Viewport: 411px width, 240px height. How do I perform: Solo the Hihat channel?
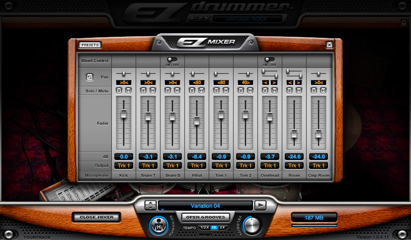(x=192, y=90)
